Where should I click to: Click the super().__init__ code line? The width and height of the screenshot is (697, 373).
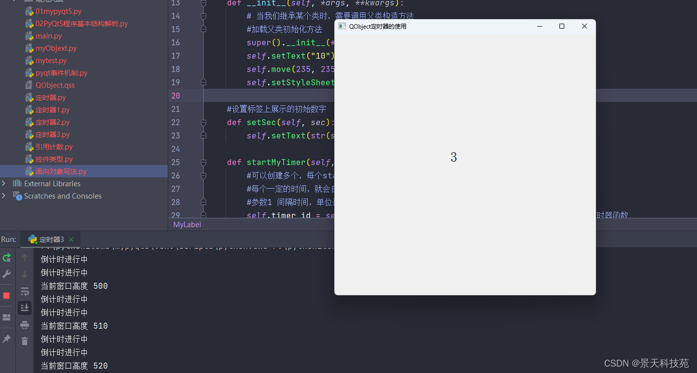coord(291,42)
